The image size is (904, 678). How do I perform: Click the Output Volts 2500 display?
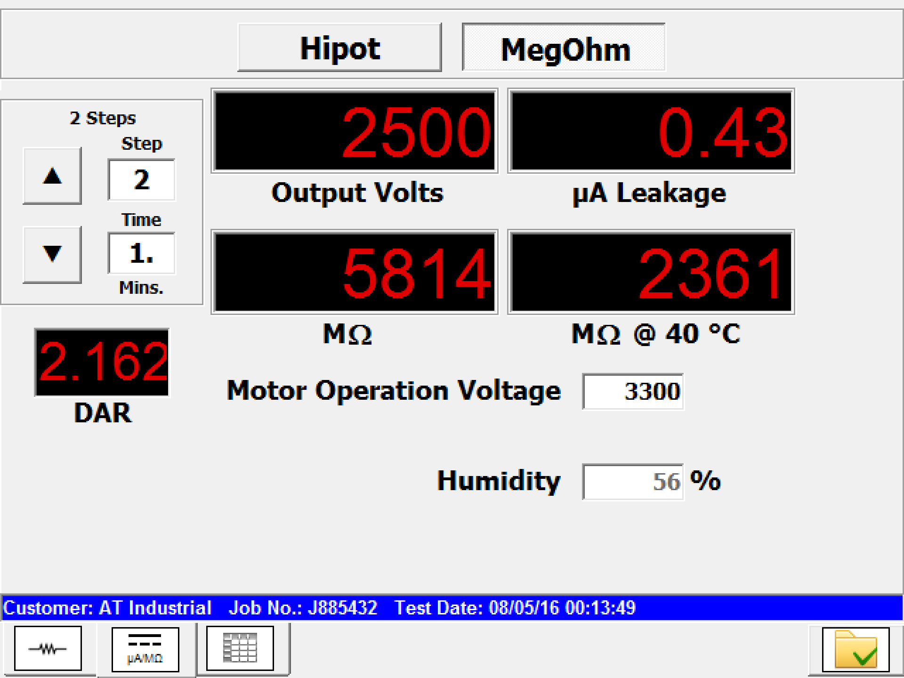[355, 131]
